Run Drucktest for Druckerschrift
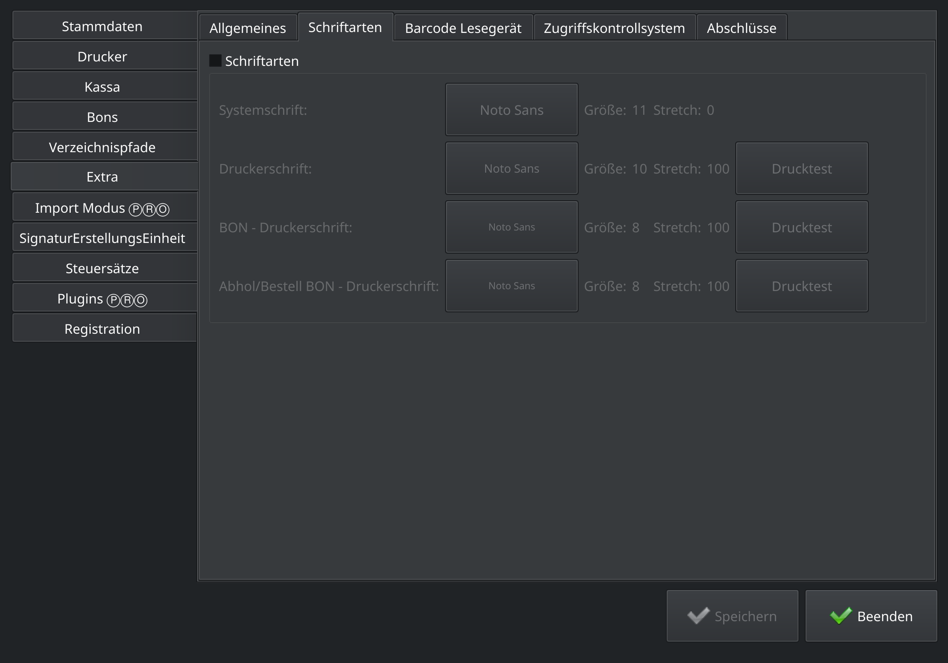This screenshot has height=663, width=948. (802, 168)
